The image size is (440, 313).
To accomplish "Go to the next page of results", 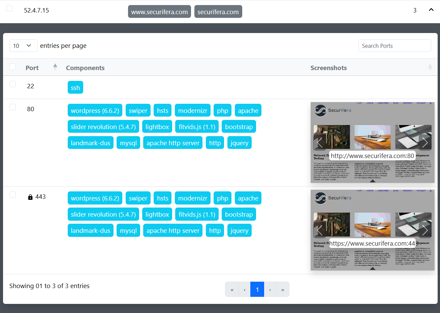I will coord(270,289).
